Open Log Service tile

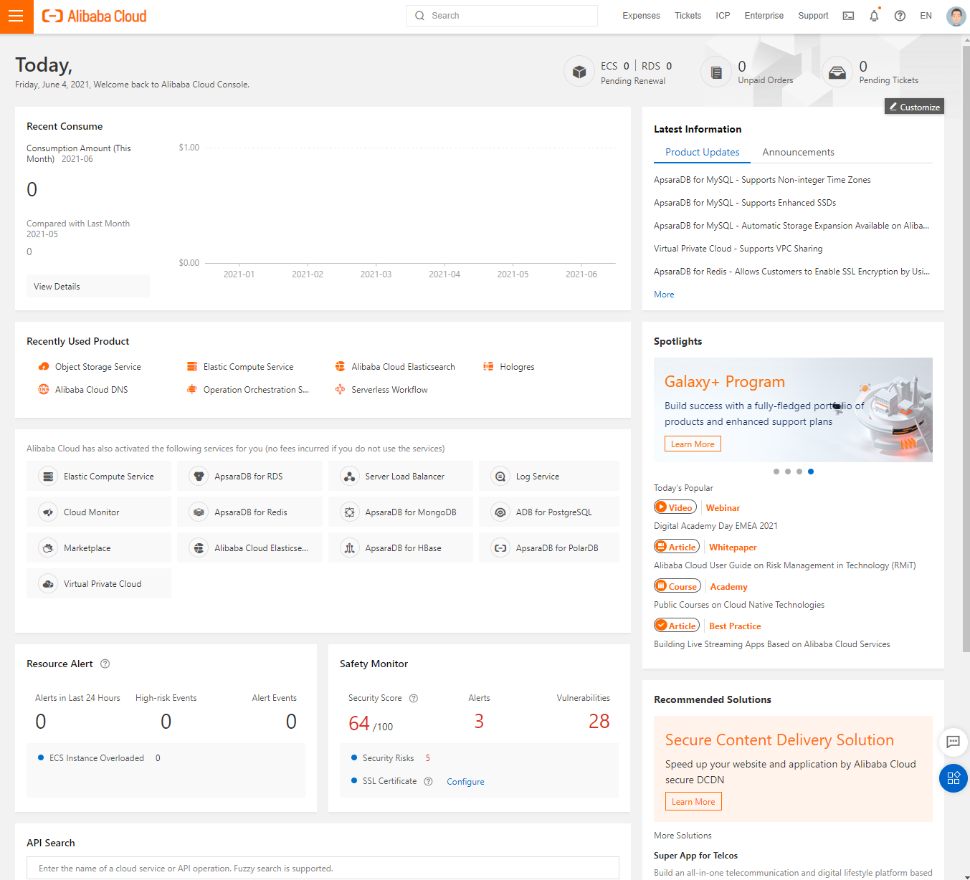coord(549,476)
